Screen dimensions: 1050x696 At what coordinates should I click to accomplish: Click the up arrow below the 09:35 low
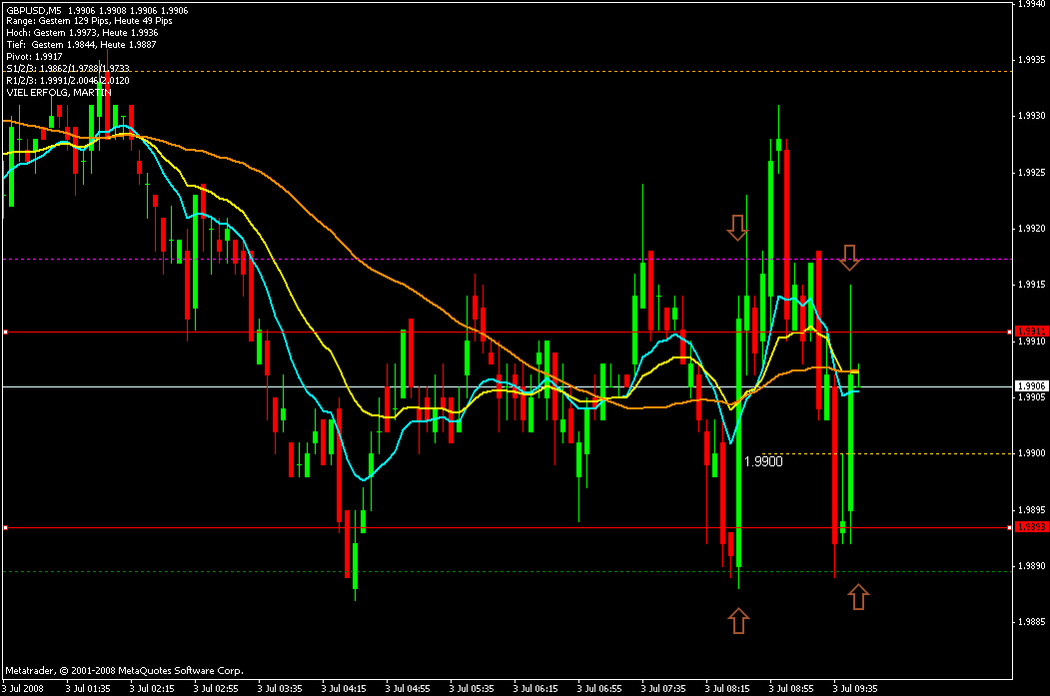pyautogui.click(x=858, y=597)
